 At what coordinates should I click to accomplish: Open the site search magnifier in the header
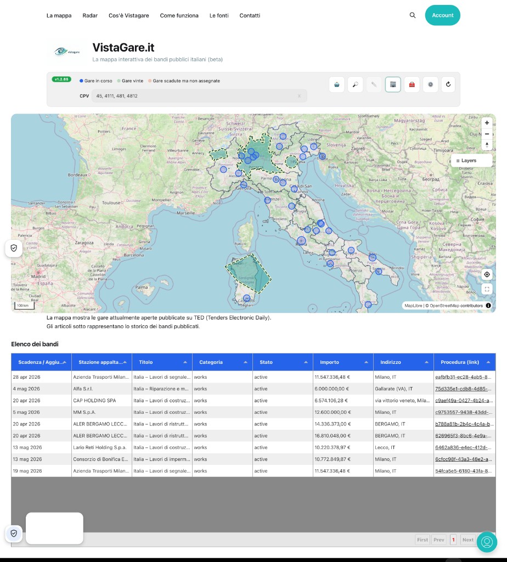[413, 15]
